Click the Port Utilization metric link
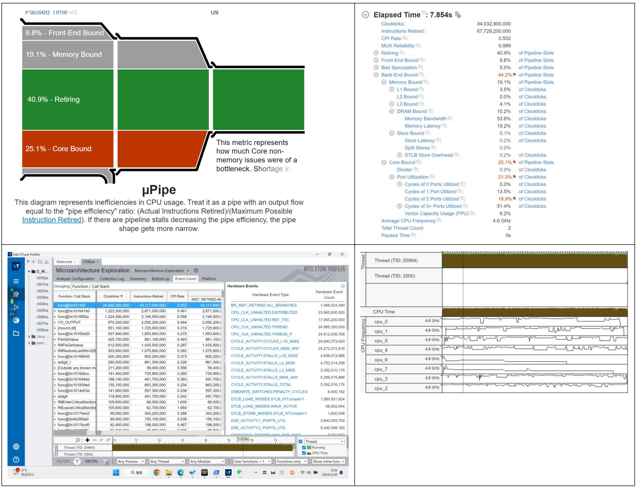Image resolution: width=638 pixels, height=490 pixels. click(412, 177)
